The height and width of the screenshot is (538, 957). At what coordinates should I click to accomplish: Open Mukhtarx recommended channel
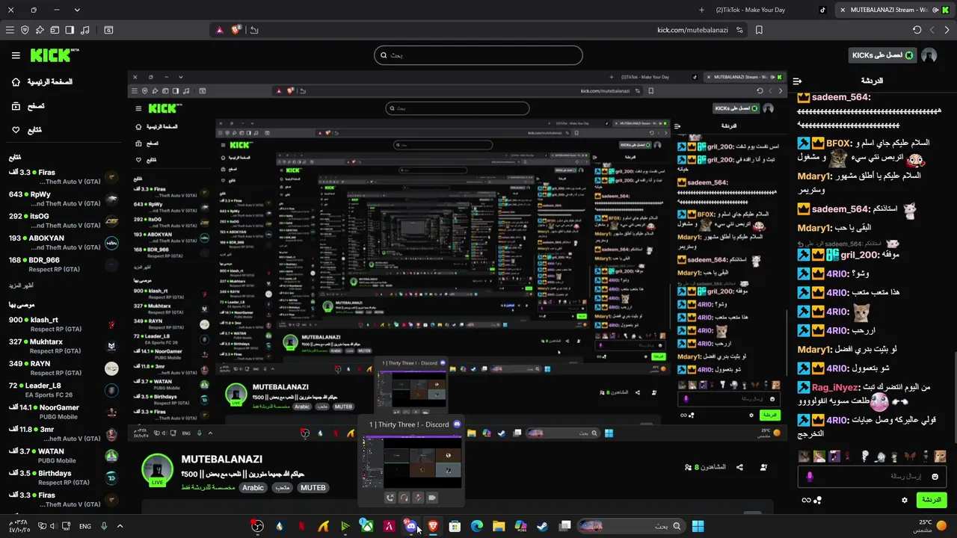64,346
